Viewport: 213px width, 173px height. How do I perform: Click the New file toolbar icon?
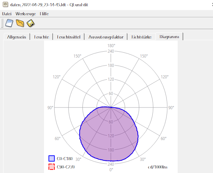coord(9,23)
